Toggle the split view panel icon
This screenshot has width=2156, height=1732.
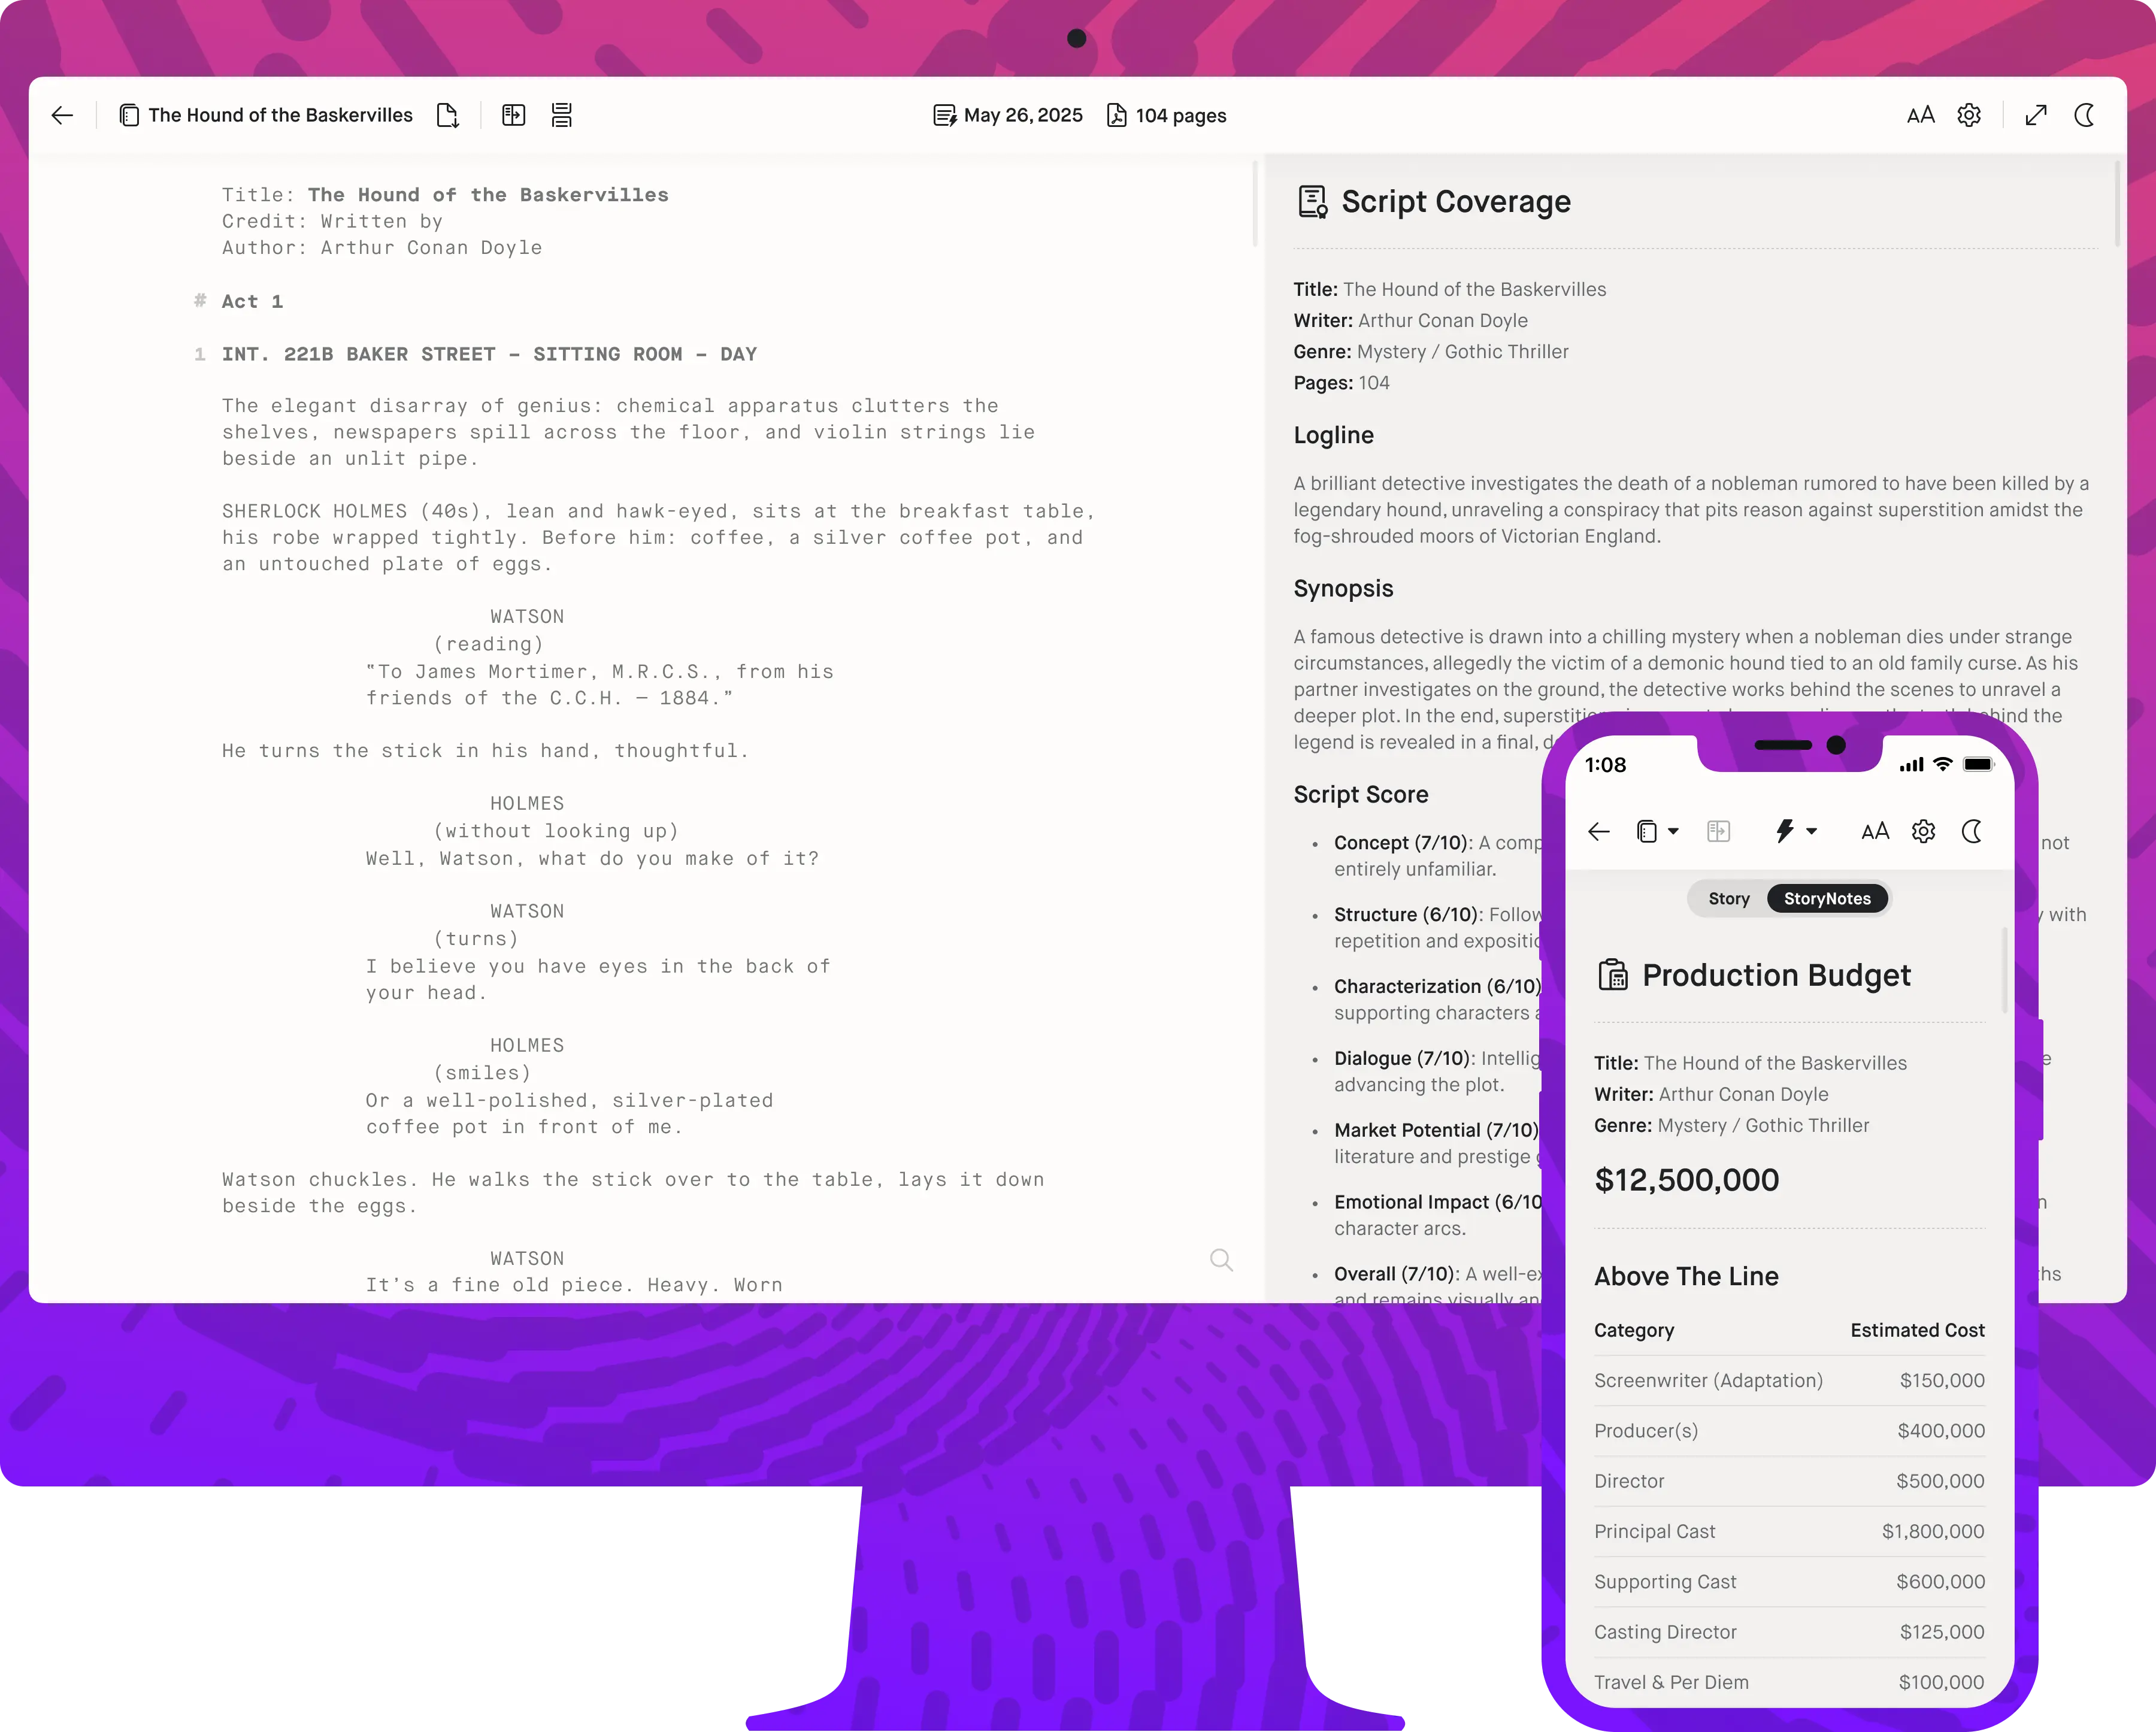tap(513, 115)
